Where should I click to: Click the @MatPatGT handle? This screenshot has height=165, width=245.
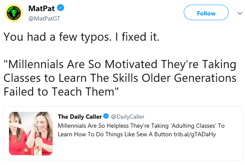44,18
